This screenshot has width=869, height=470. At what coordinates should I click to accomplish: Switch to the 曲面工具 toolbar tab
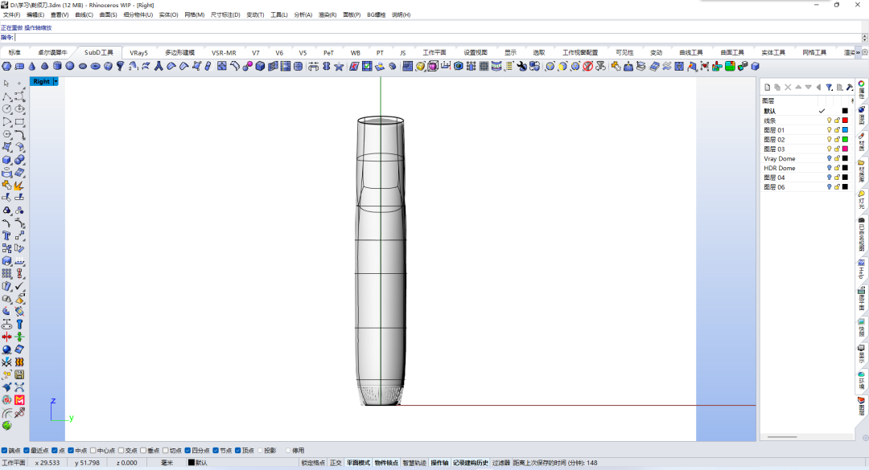click(x=732, y=52)
